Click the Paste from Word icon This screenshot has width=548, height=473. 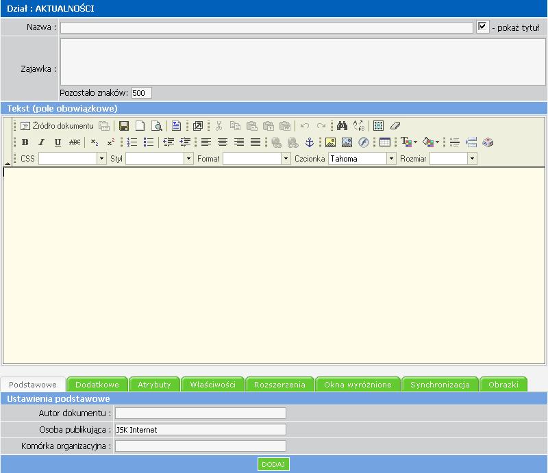285,126
